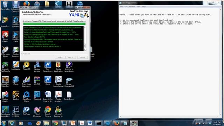Open the DivX Plus Player desktop shortcut
Image resolution: width=224 pixels, height=126 pixels.
pyautogui.click(x=15, y=37)
